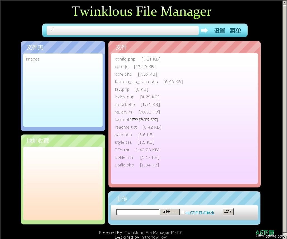Viewport: 287px width, 239px height.
Task: Select install.php file
Action: [x=125, y=105]
